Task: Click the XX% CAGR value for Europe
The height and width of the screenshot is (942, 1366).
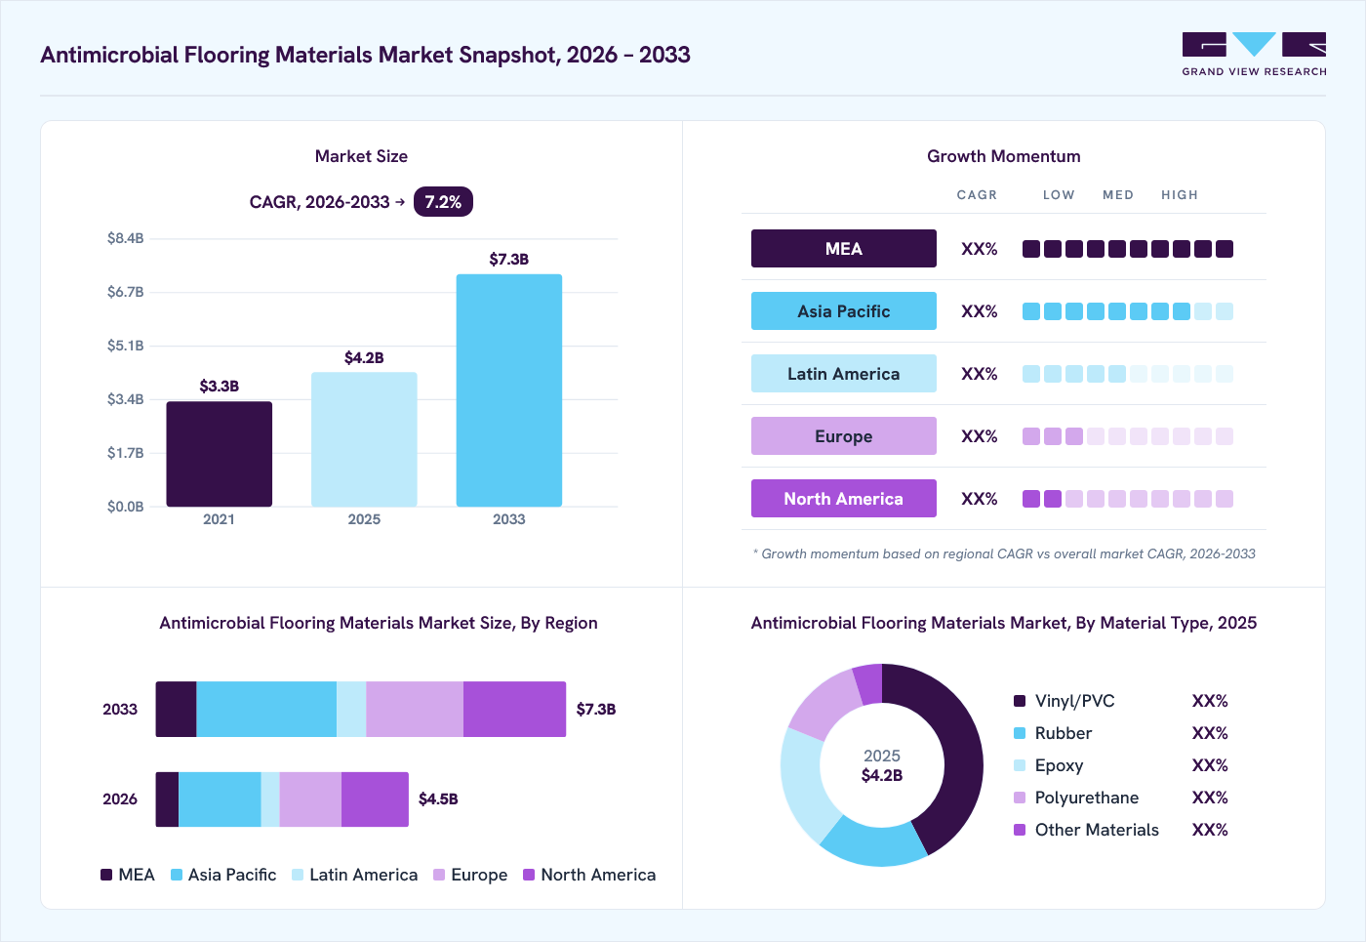Action: point(980,436)
